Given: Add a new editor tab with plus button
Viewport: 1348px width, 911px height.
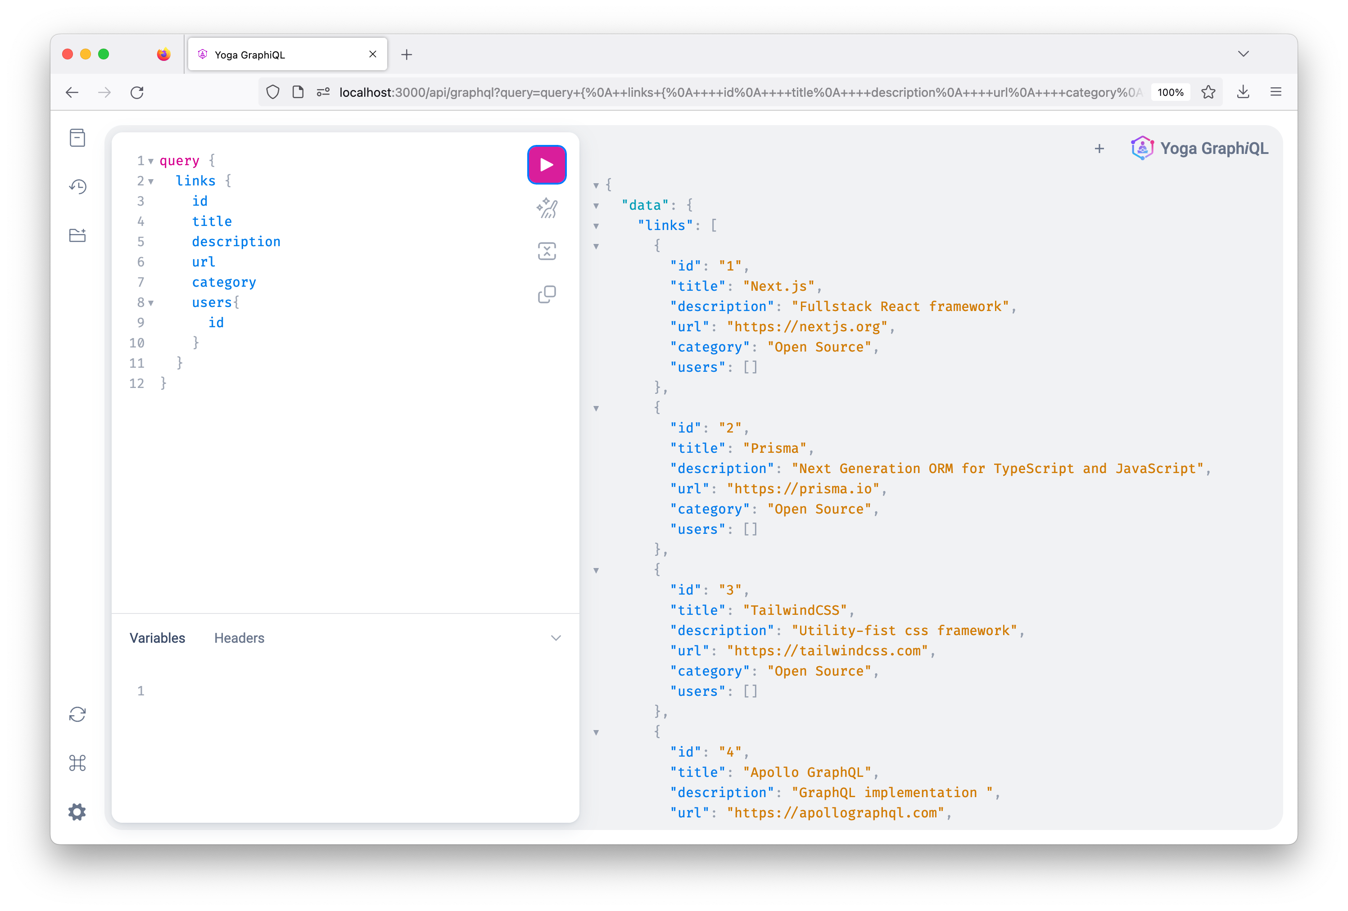Looking at the screenshot, I should click(1100, 149).
